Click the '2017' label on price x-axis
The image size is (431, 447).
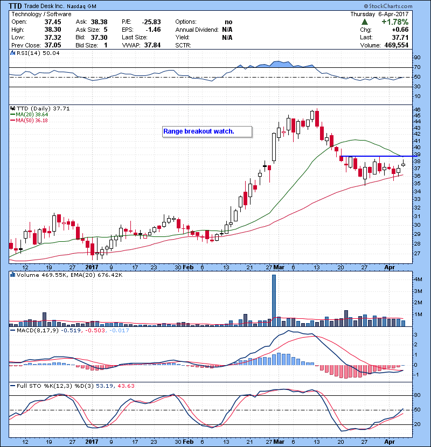[x=92, y=267]
